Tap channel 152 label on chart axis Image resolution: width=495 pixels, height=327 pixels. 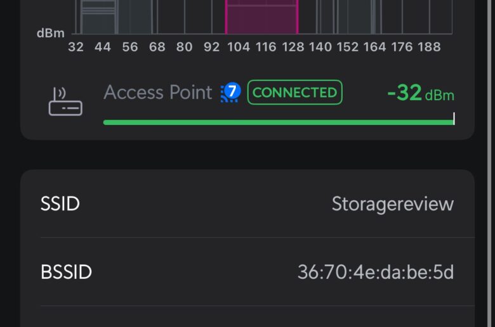(348, 47)
